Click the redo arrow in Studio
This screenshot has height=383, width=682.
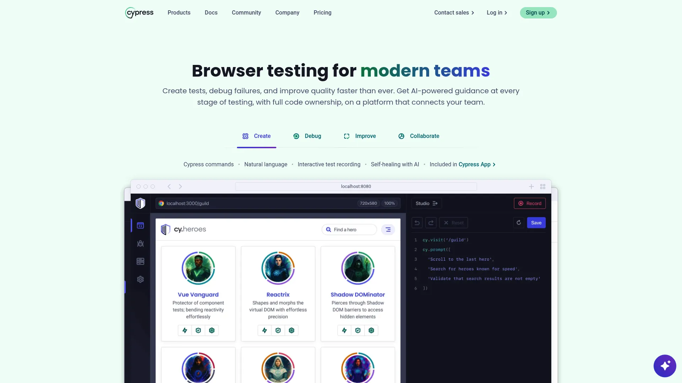[431, 223]
